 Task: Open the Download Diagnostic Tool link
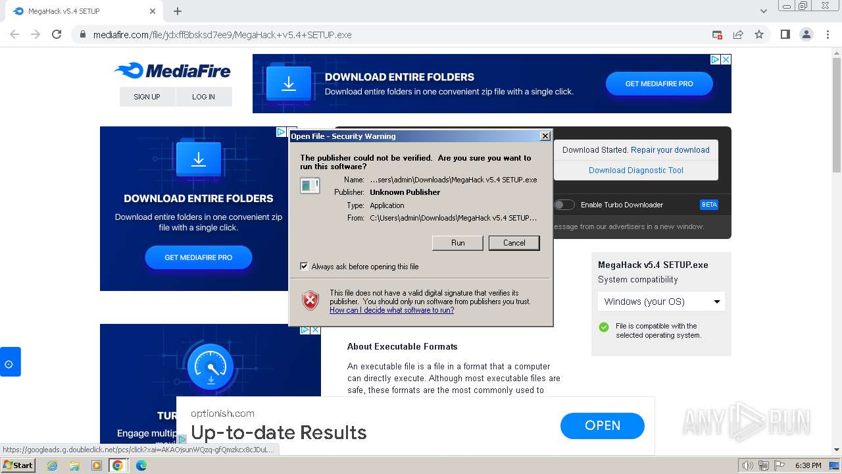point(636,170)
